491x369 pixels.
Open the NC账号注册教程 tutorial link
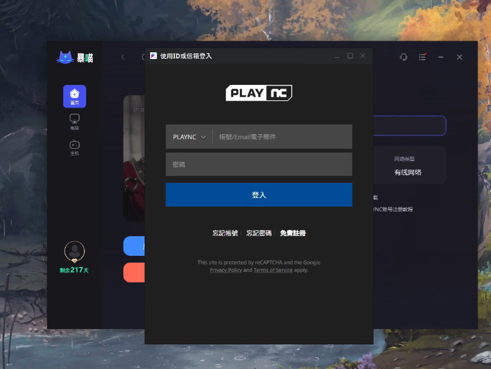(x=393, y=209)
